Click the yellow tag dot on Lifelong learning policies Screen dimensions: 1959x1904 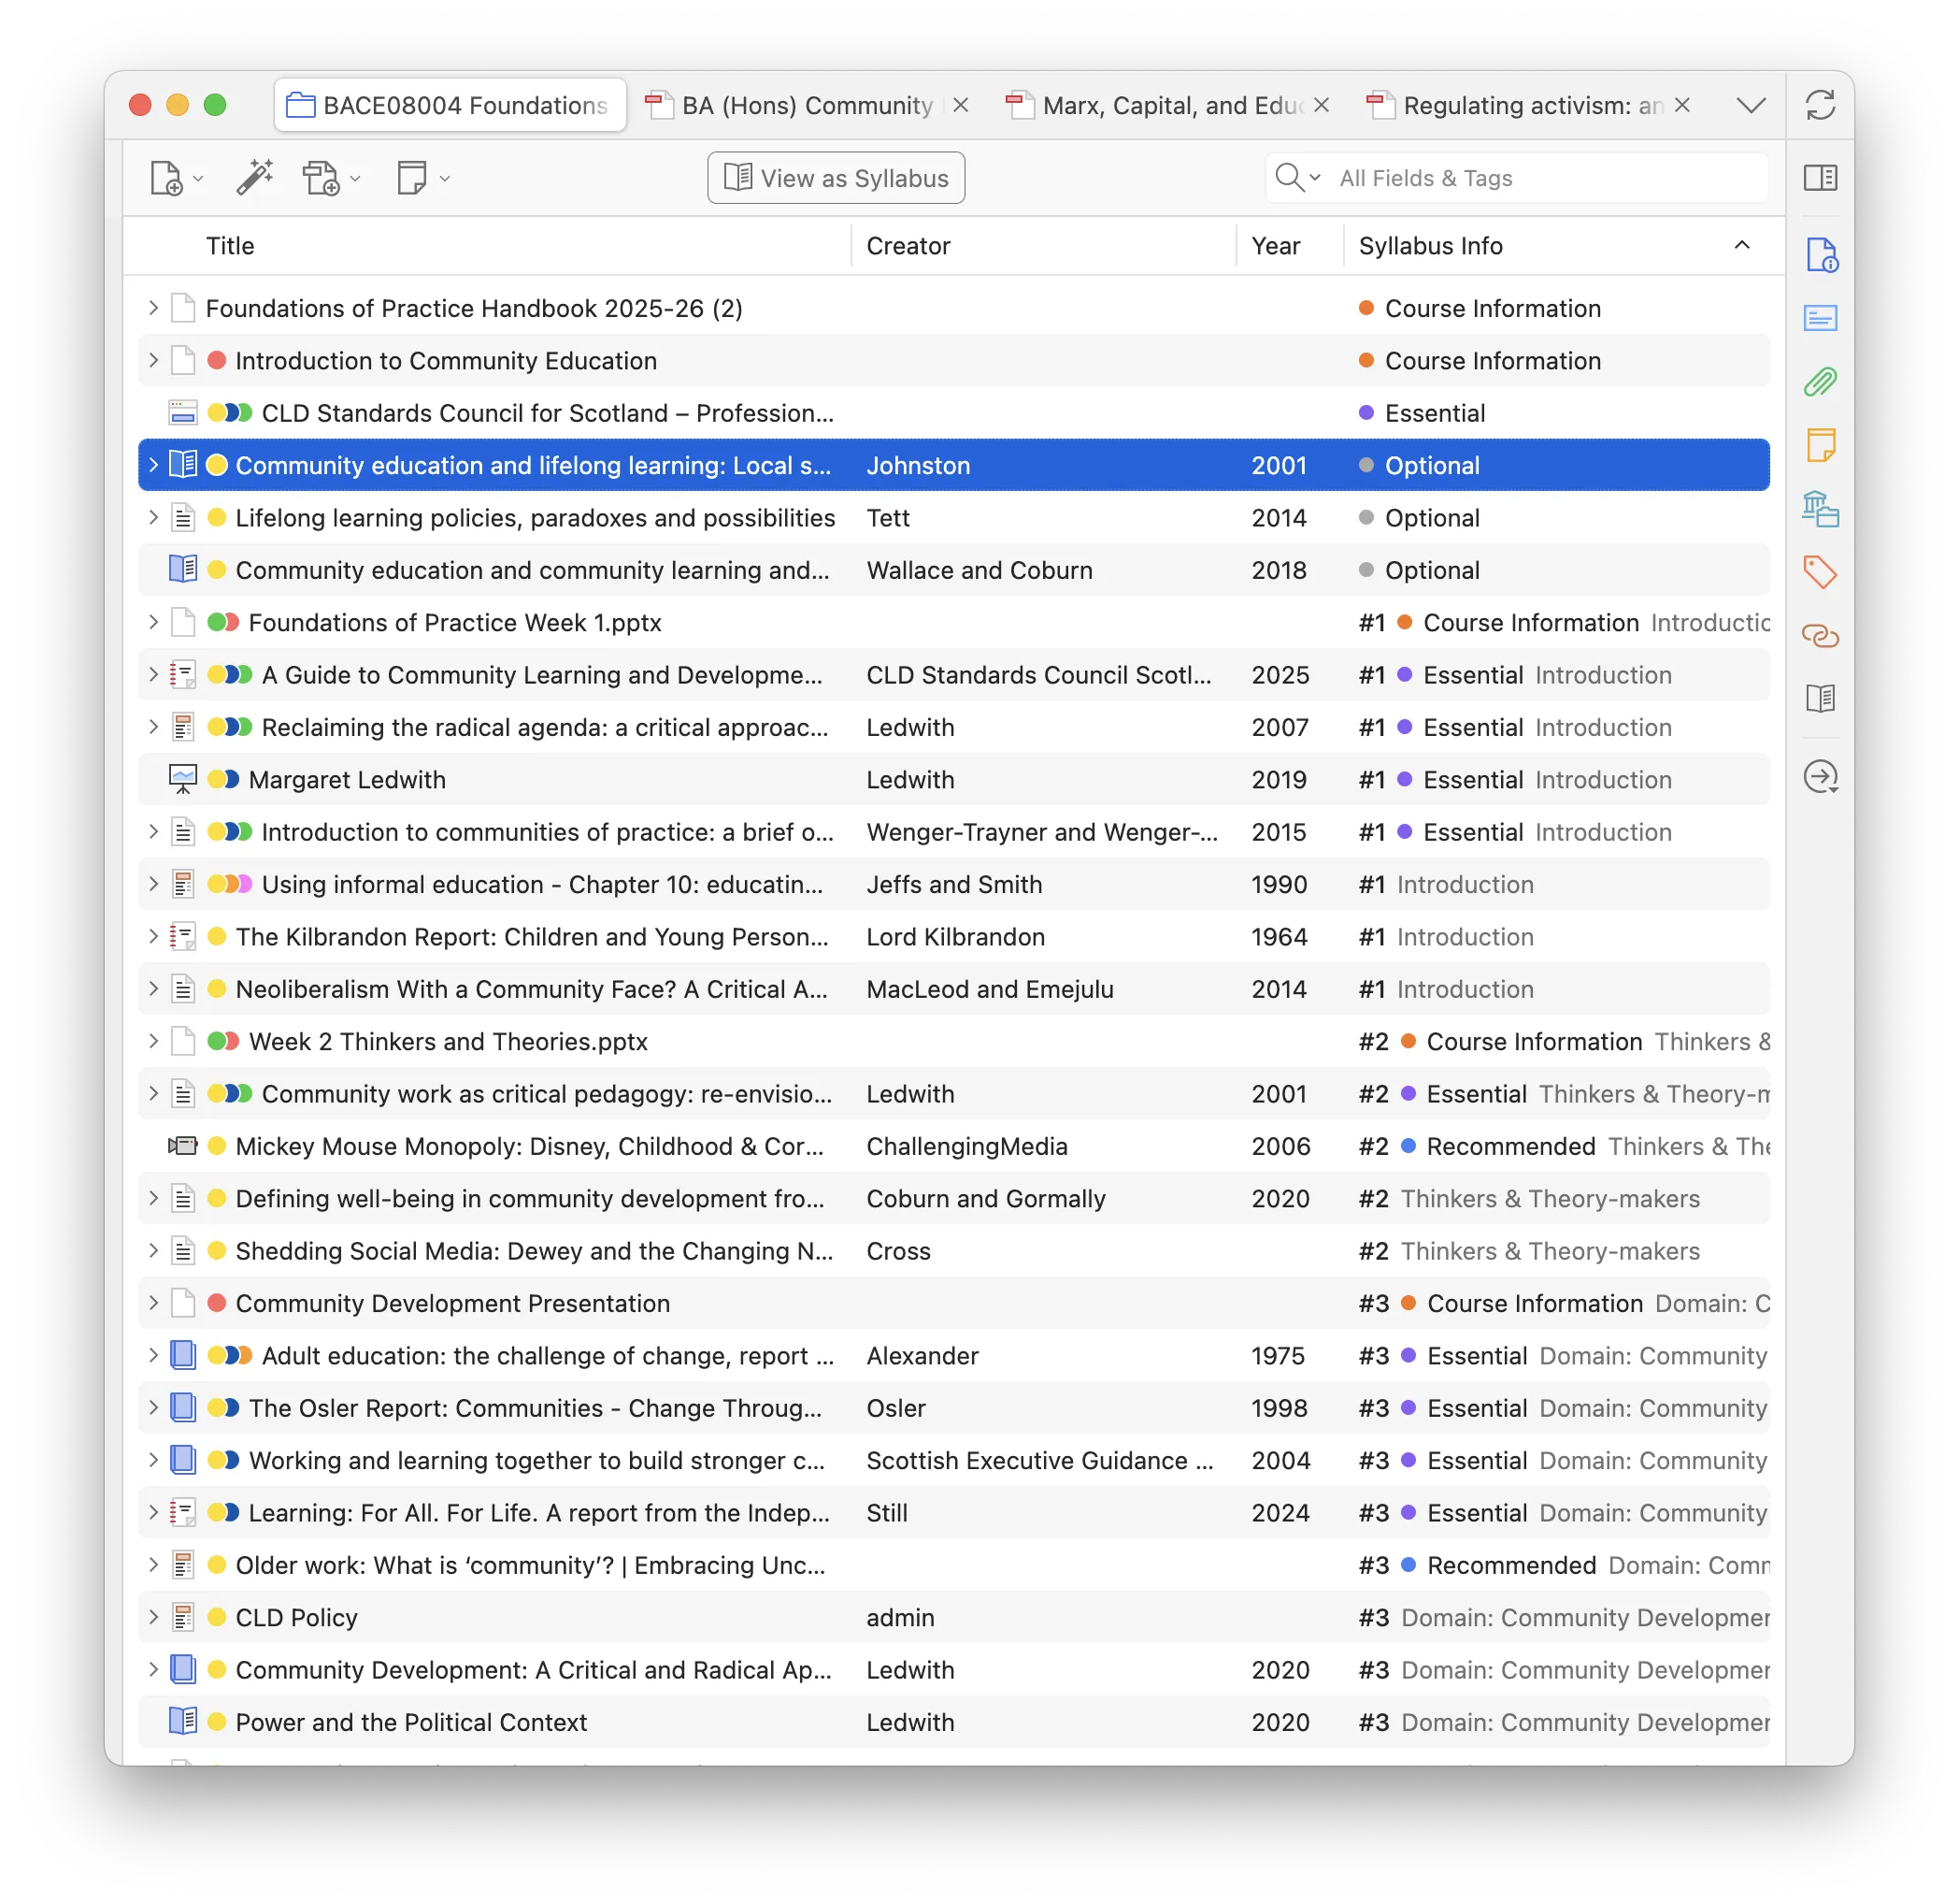pyautogui.click(x=217, y=518)
